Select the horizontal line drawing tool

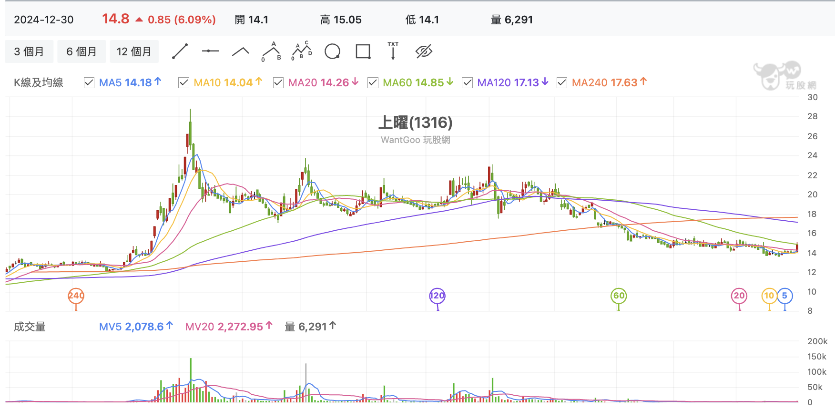click(210, 51)
